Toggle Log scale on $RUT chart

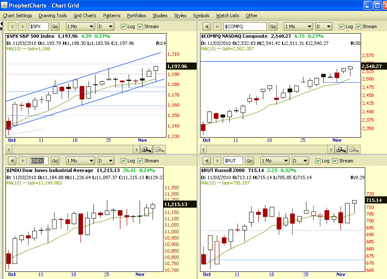point(322,161)
